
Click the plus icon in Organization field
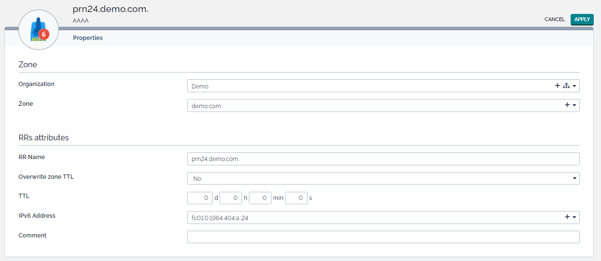pos(558,86)
